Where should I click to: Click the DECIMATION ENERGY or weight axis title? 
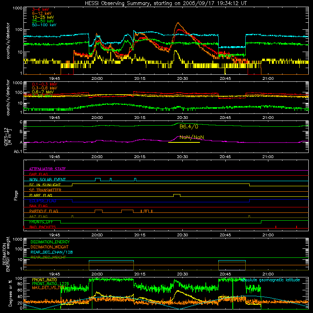(6, 254)
